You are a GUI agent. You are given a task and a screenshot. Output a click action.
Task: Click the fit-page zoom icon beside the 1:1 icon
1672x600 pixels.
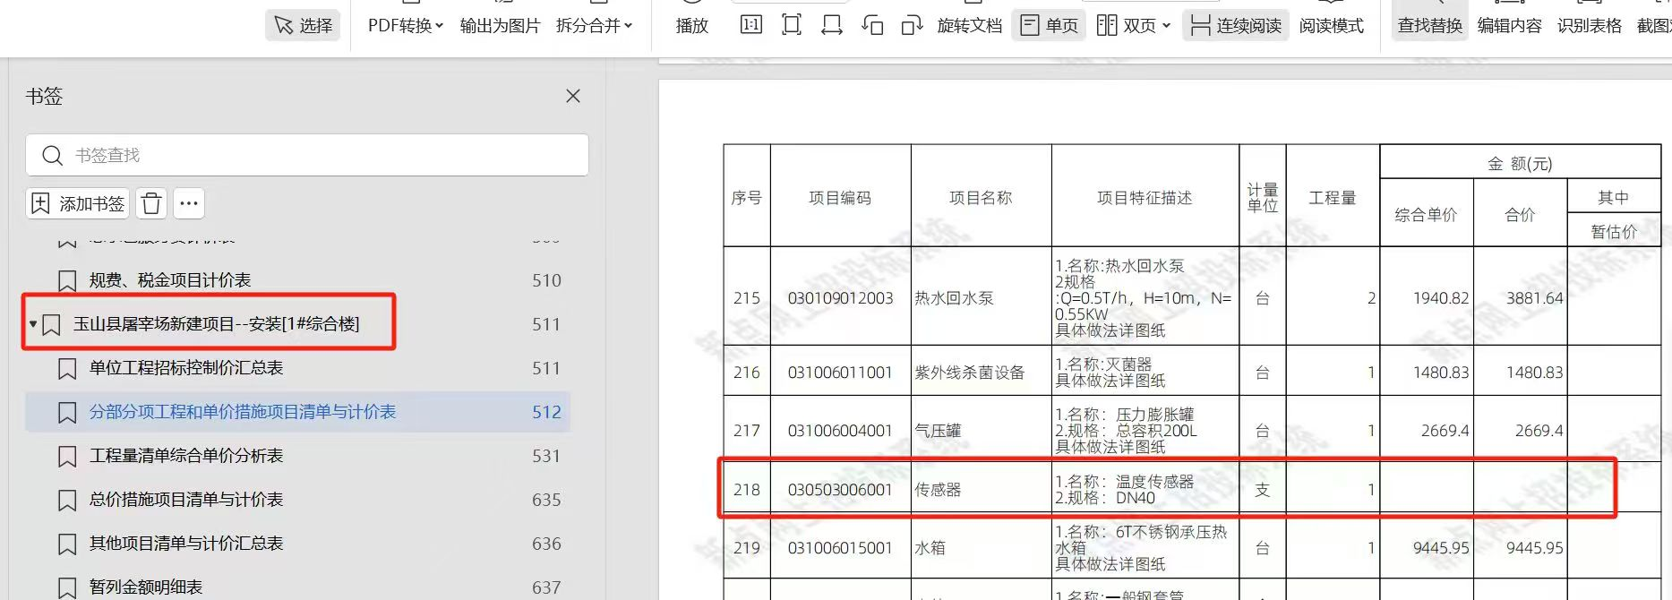click(792, 25)
